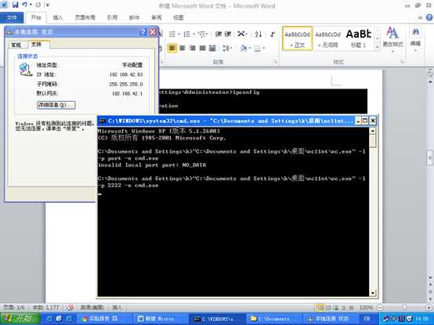
Task: Click help button on connection status dialog title
Action: (x=143, y=32)
